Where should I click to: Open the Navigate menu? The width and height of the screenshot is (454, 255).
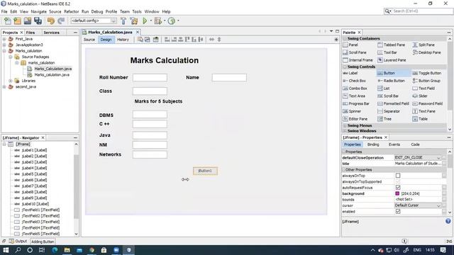click(x=38, y=11)
